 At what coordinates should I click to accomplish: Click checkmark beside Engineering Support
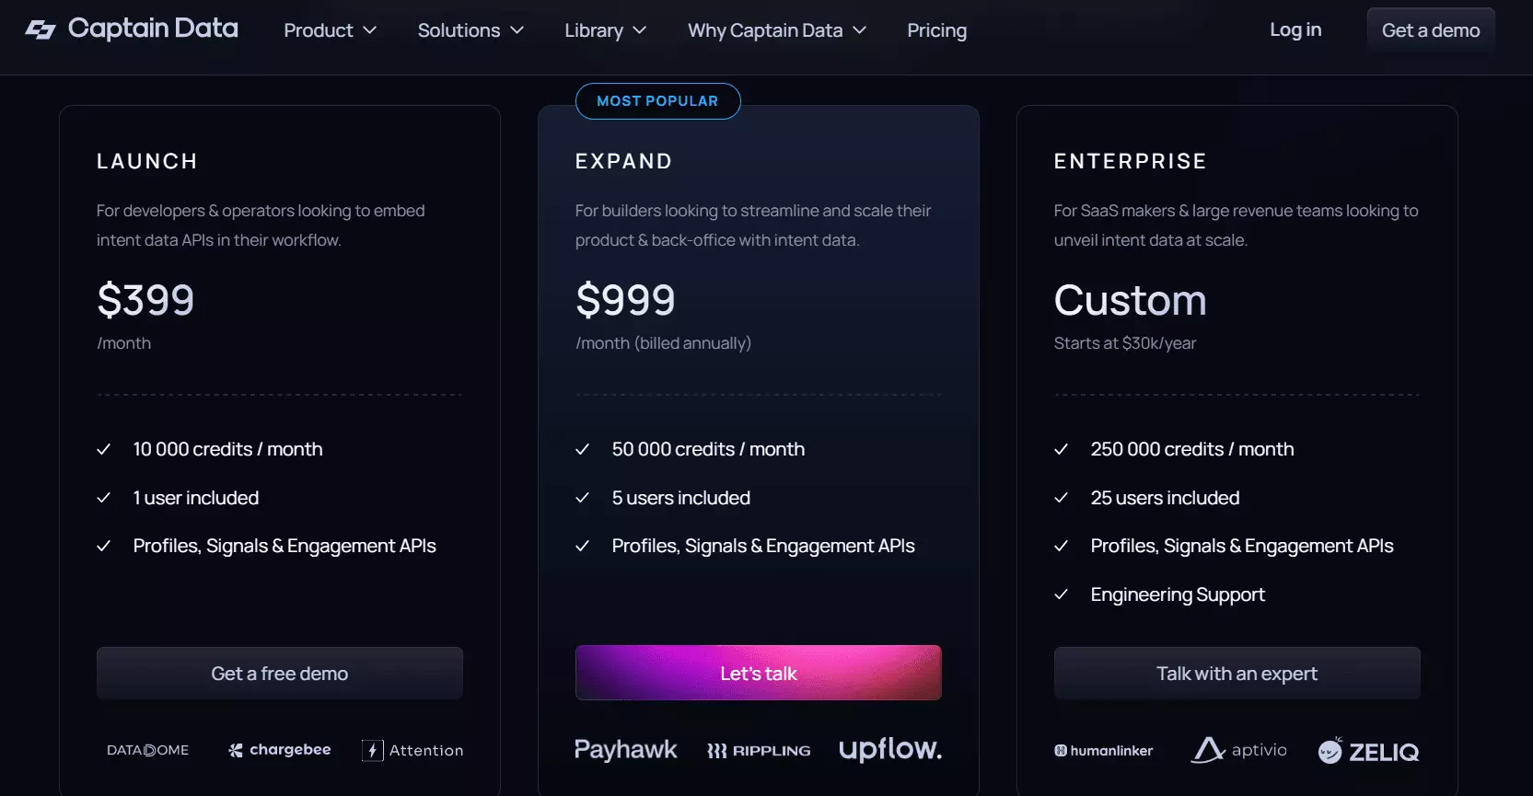tap(1061, 594)
